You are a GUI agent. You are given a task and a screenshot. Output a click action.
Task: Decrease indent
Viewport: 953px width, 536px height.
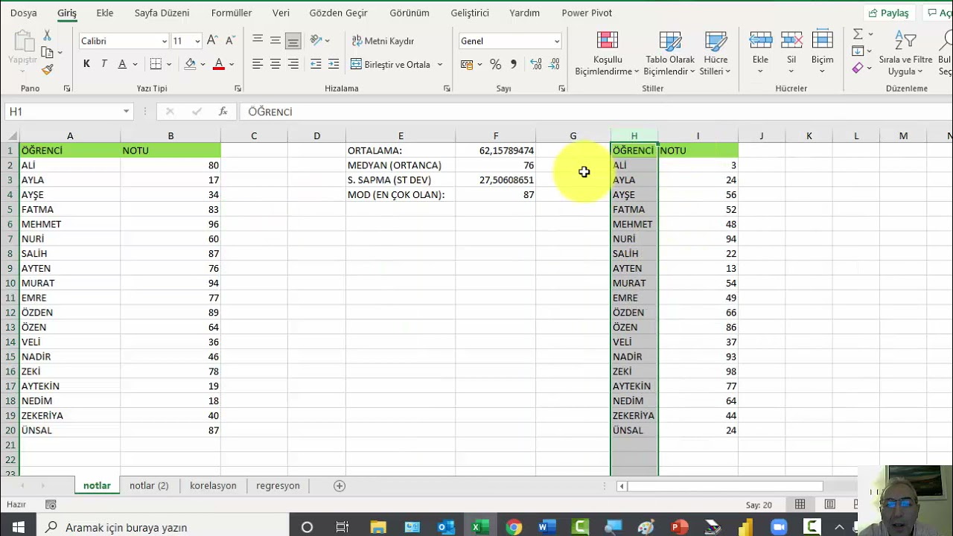[316, 64]
